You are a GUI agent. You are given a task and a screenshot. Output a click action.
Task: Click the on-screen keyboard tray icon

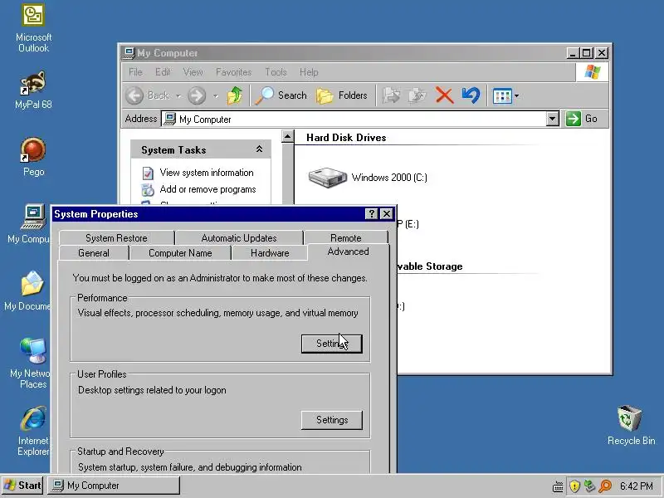coord(558,486)
